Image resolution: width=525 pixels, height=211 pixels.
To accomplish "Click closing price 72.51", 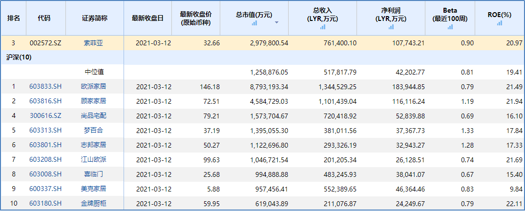I will [x=211, y=101].
